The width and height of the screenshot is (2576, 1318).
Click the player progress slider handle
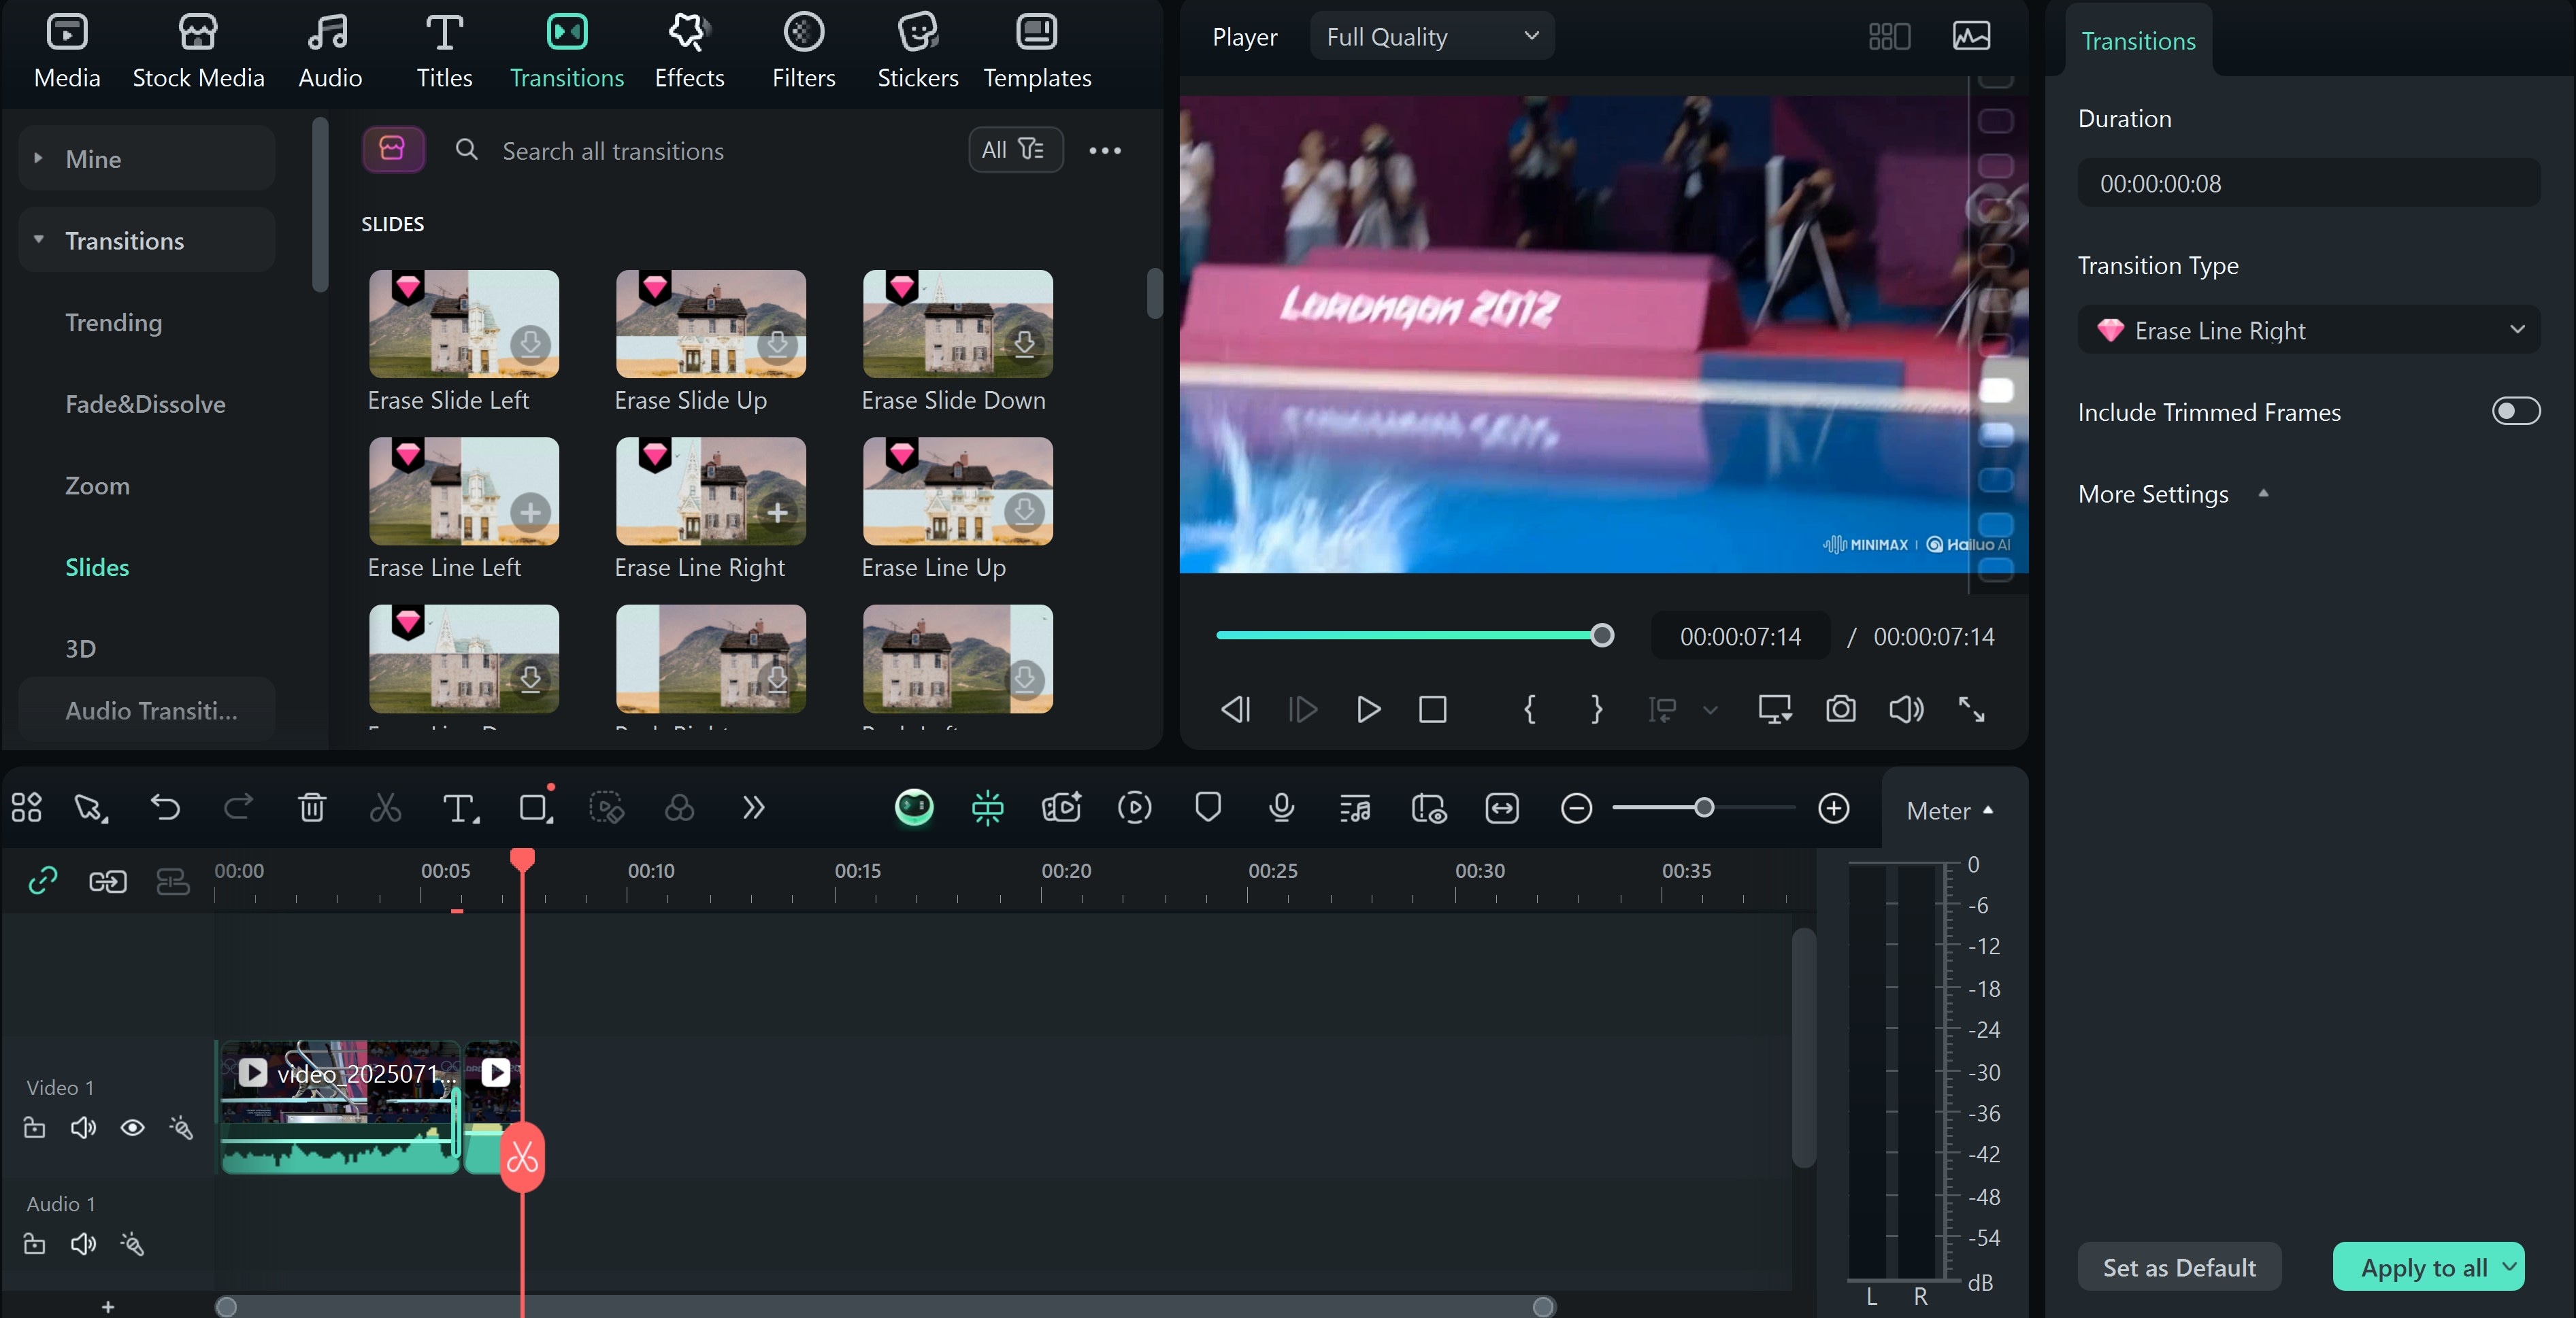[x=1602, y=635]
